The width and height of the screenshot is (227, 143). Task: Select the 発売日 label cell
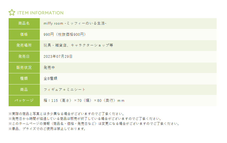[x=24, y=56]
